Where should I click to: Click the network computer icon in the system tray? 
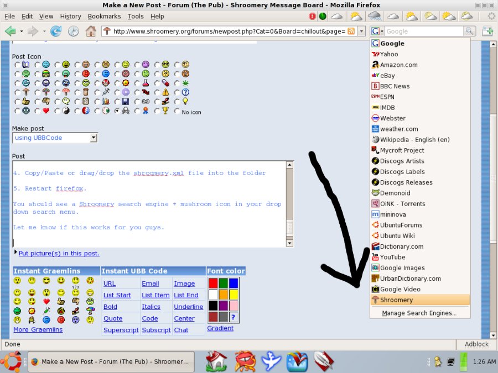click(450, 361)
